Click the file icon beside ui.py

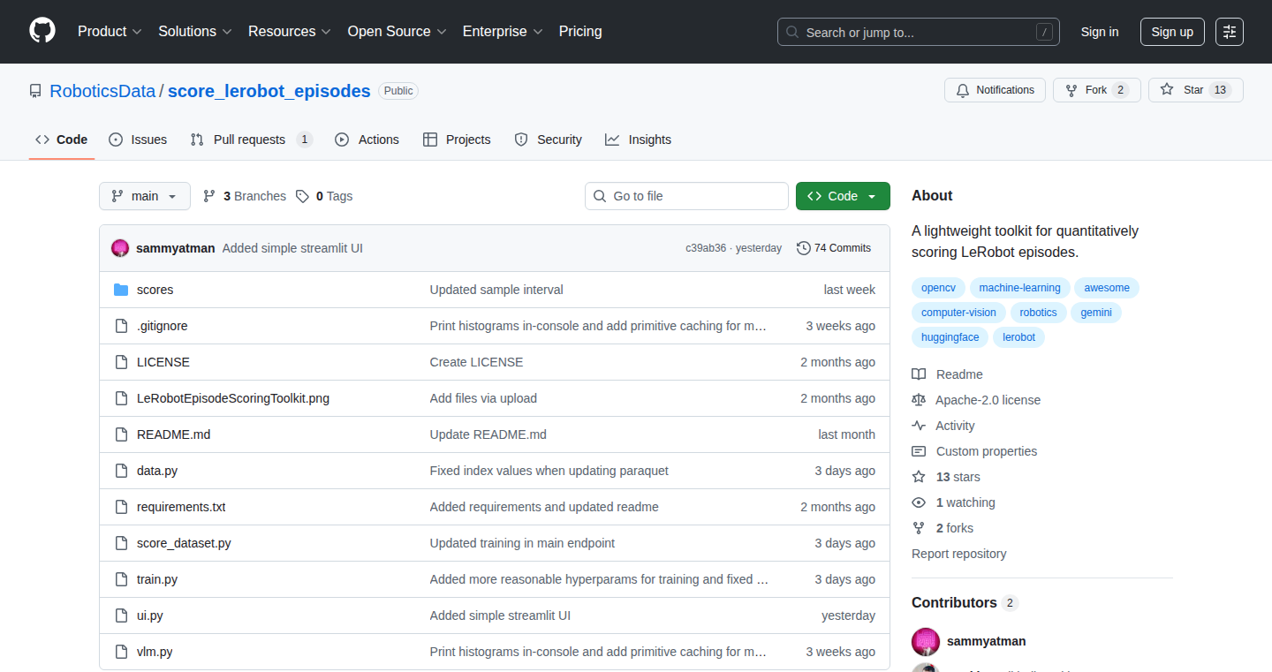tap(121, 615)
